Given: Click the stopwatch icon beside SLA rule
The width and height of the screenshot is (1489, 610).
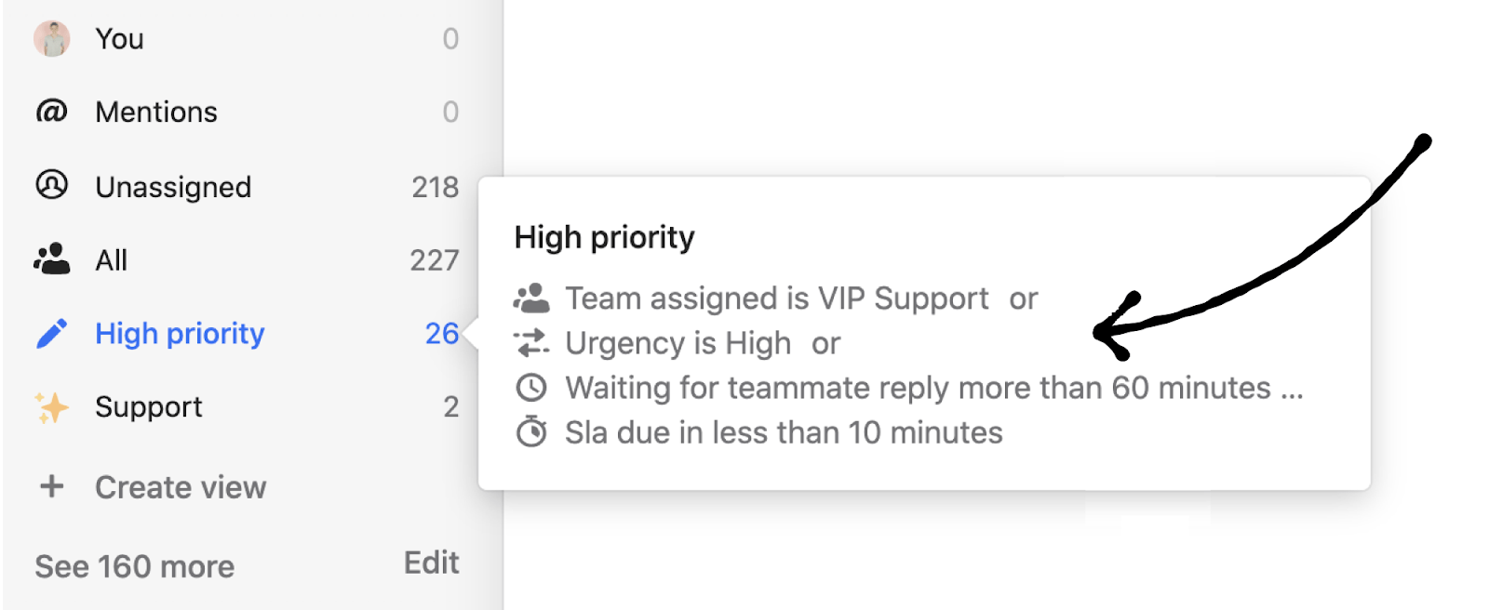Looking at the screenshot, I should tap(531, 431).
